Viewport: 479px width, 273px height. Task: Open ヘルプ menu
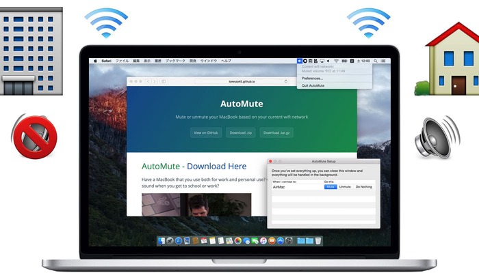point(226,61)
